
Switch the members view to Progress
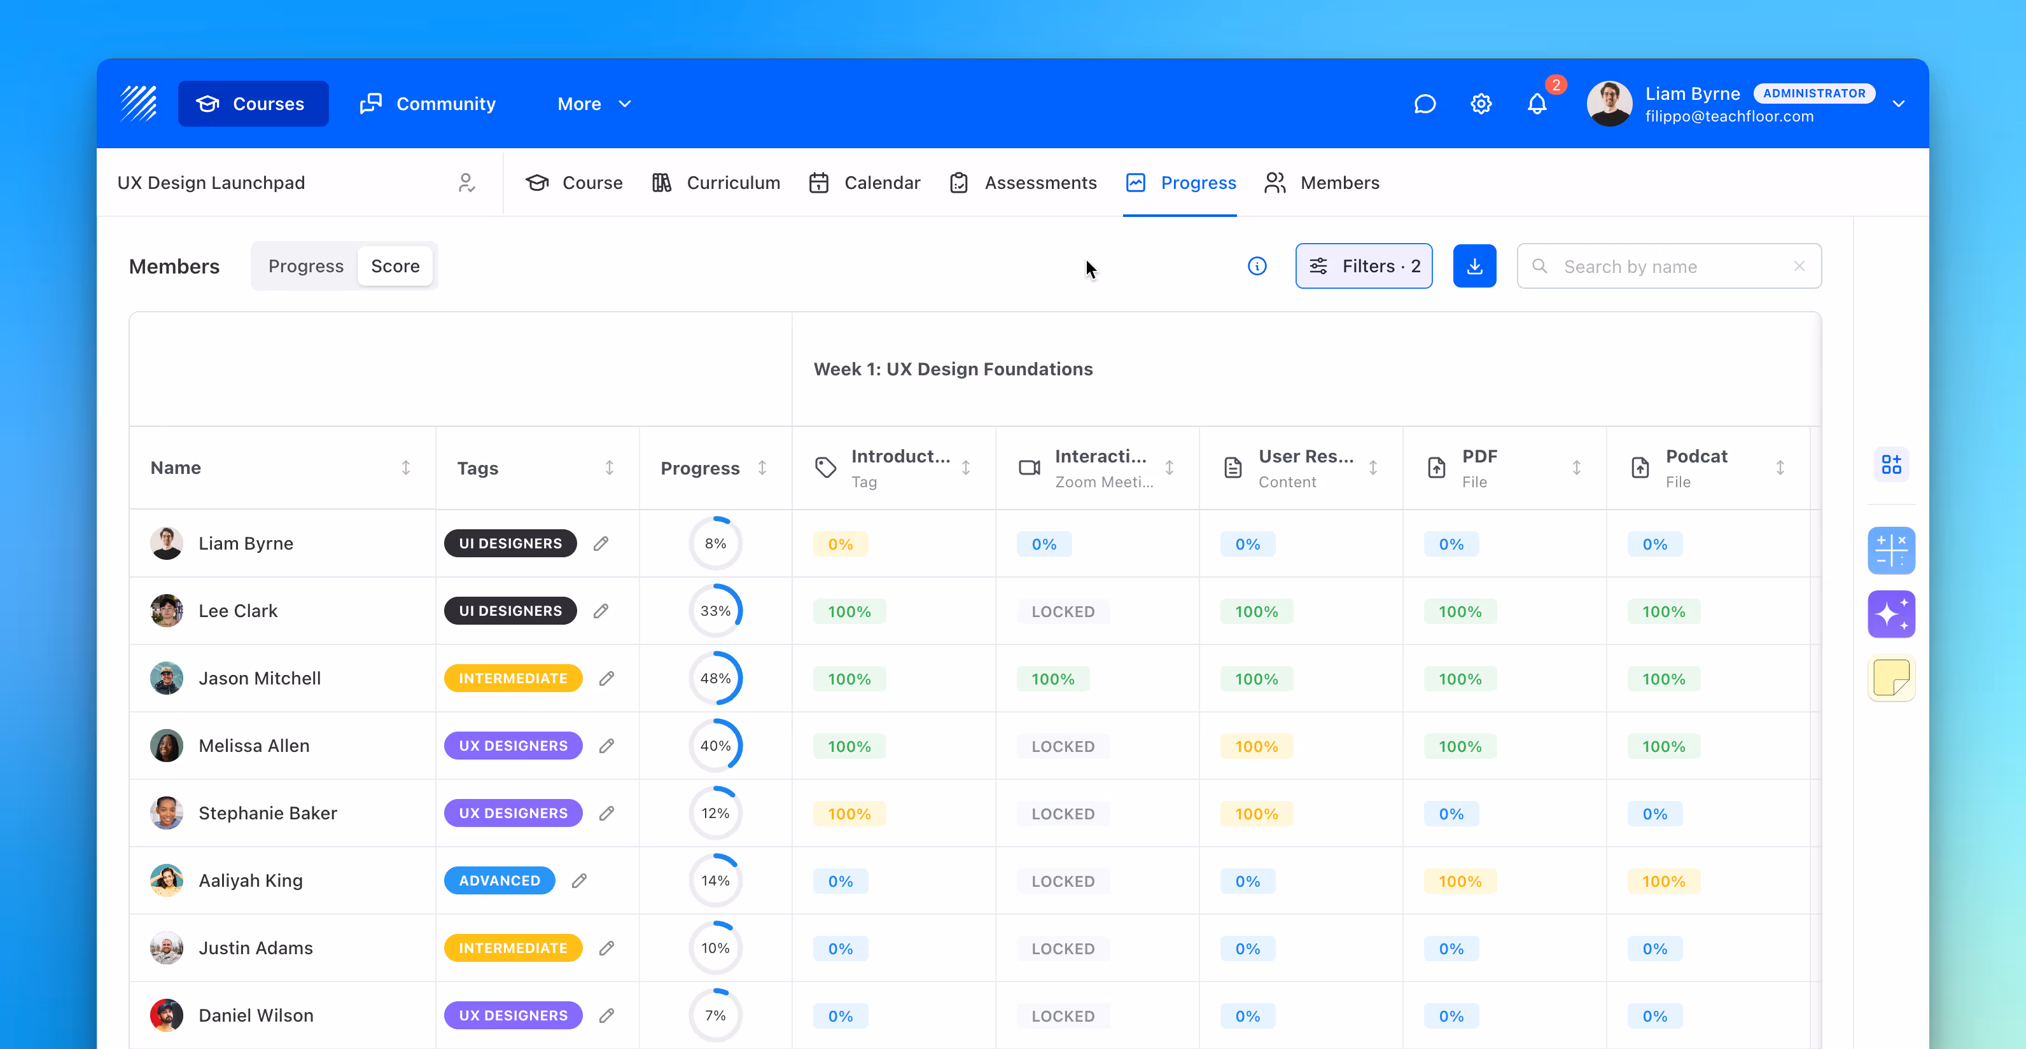[x=305, y=266]
